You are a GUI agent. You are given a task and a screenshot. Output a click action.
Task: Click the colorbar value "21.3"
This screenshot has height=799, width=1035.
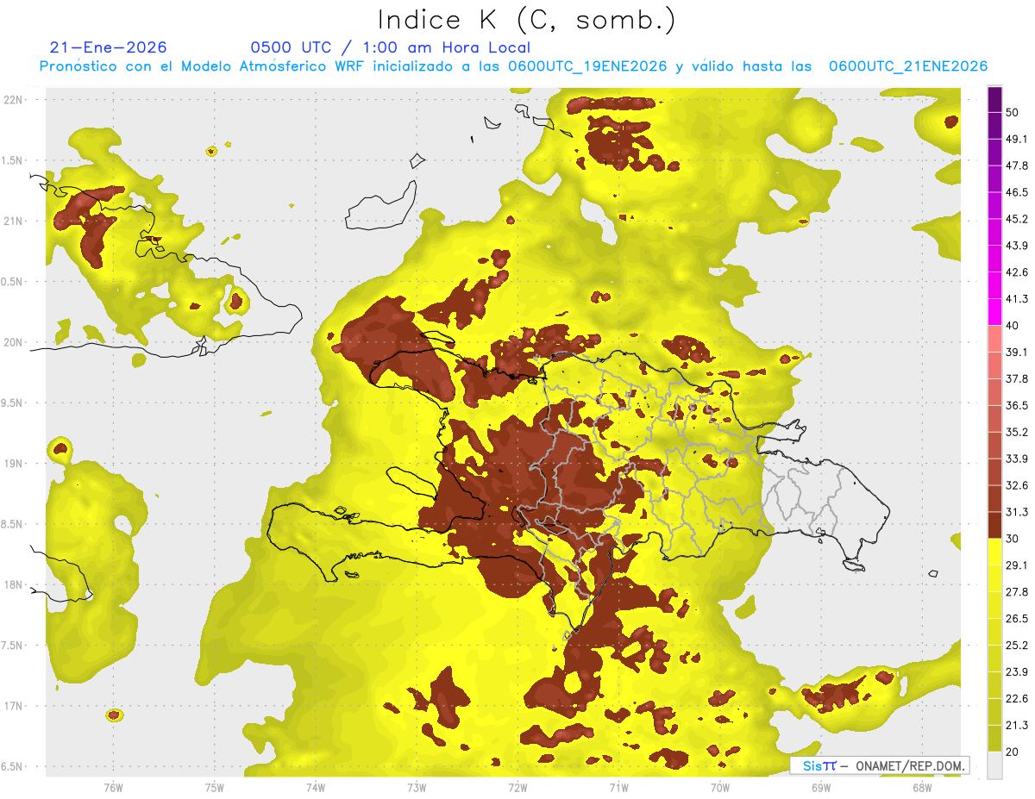click(x=1016, y=726)
